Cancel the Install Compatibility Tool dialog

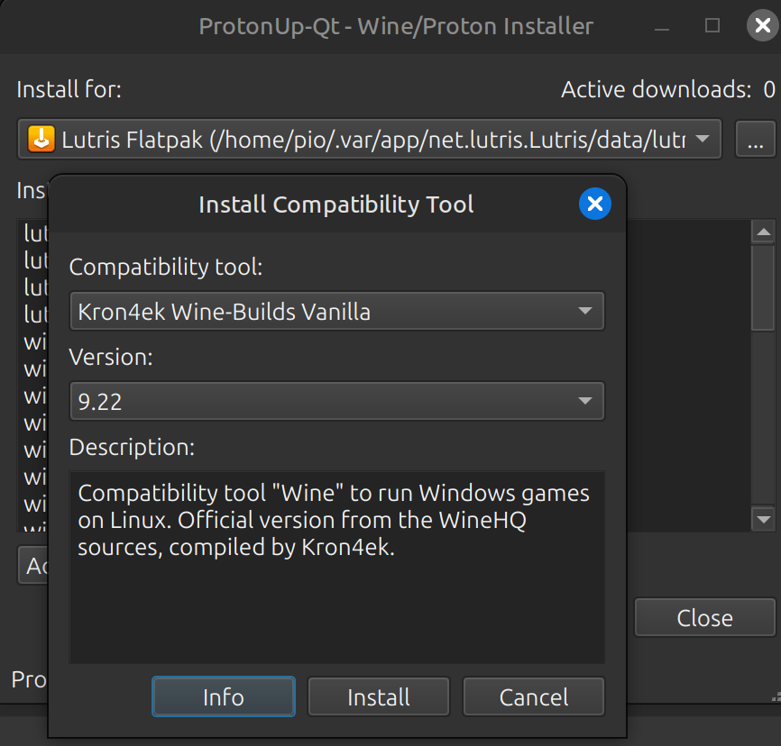pyautogui.click(x=534, y=696)
